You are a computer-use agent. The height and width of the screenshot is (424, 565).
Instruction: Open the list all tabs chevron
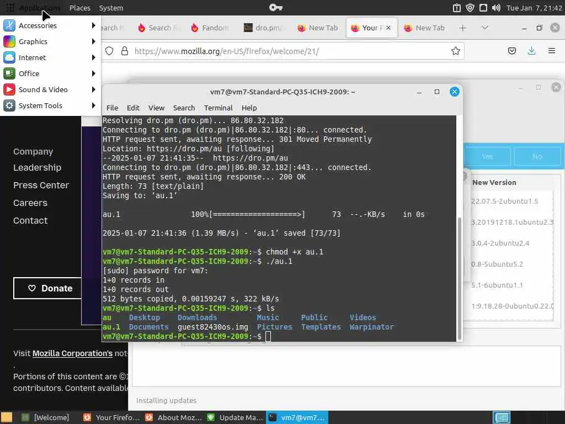[x=485, y=28]
